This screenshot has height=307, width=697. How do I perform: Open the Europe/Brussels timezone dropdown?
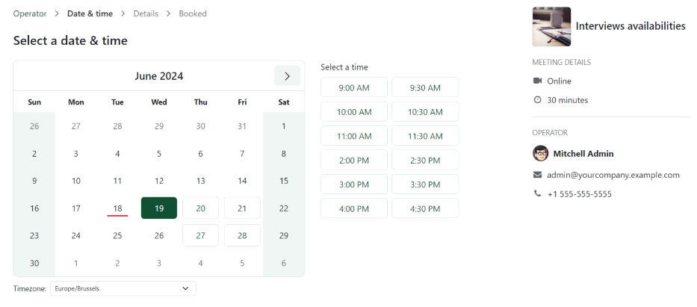pyautogui.click(x=123, y=288)
